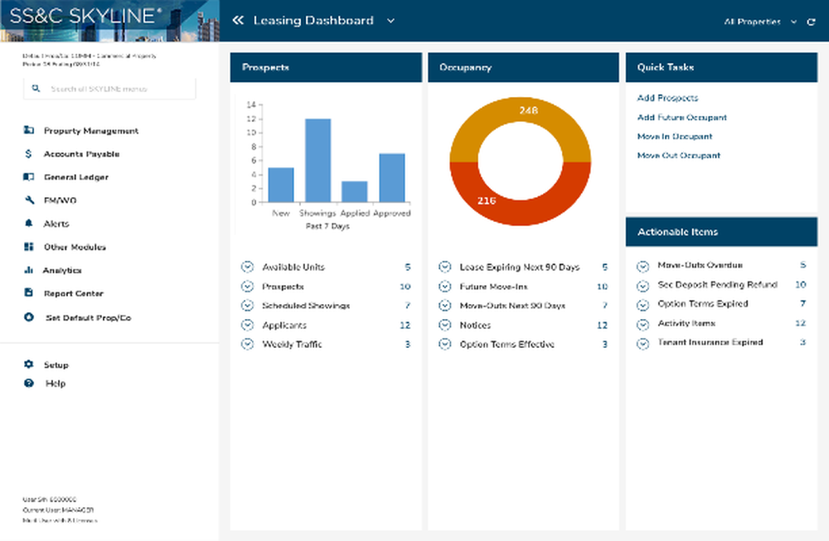
Task: Expand Move-Outs Overdue item
Action: [721, 265]
